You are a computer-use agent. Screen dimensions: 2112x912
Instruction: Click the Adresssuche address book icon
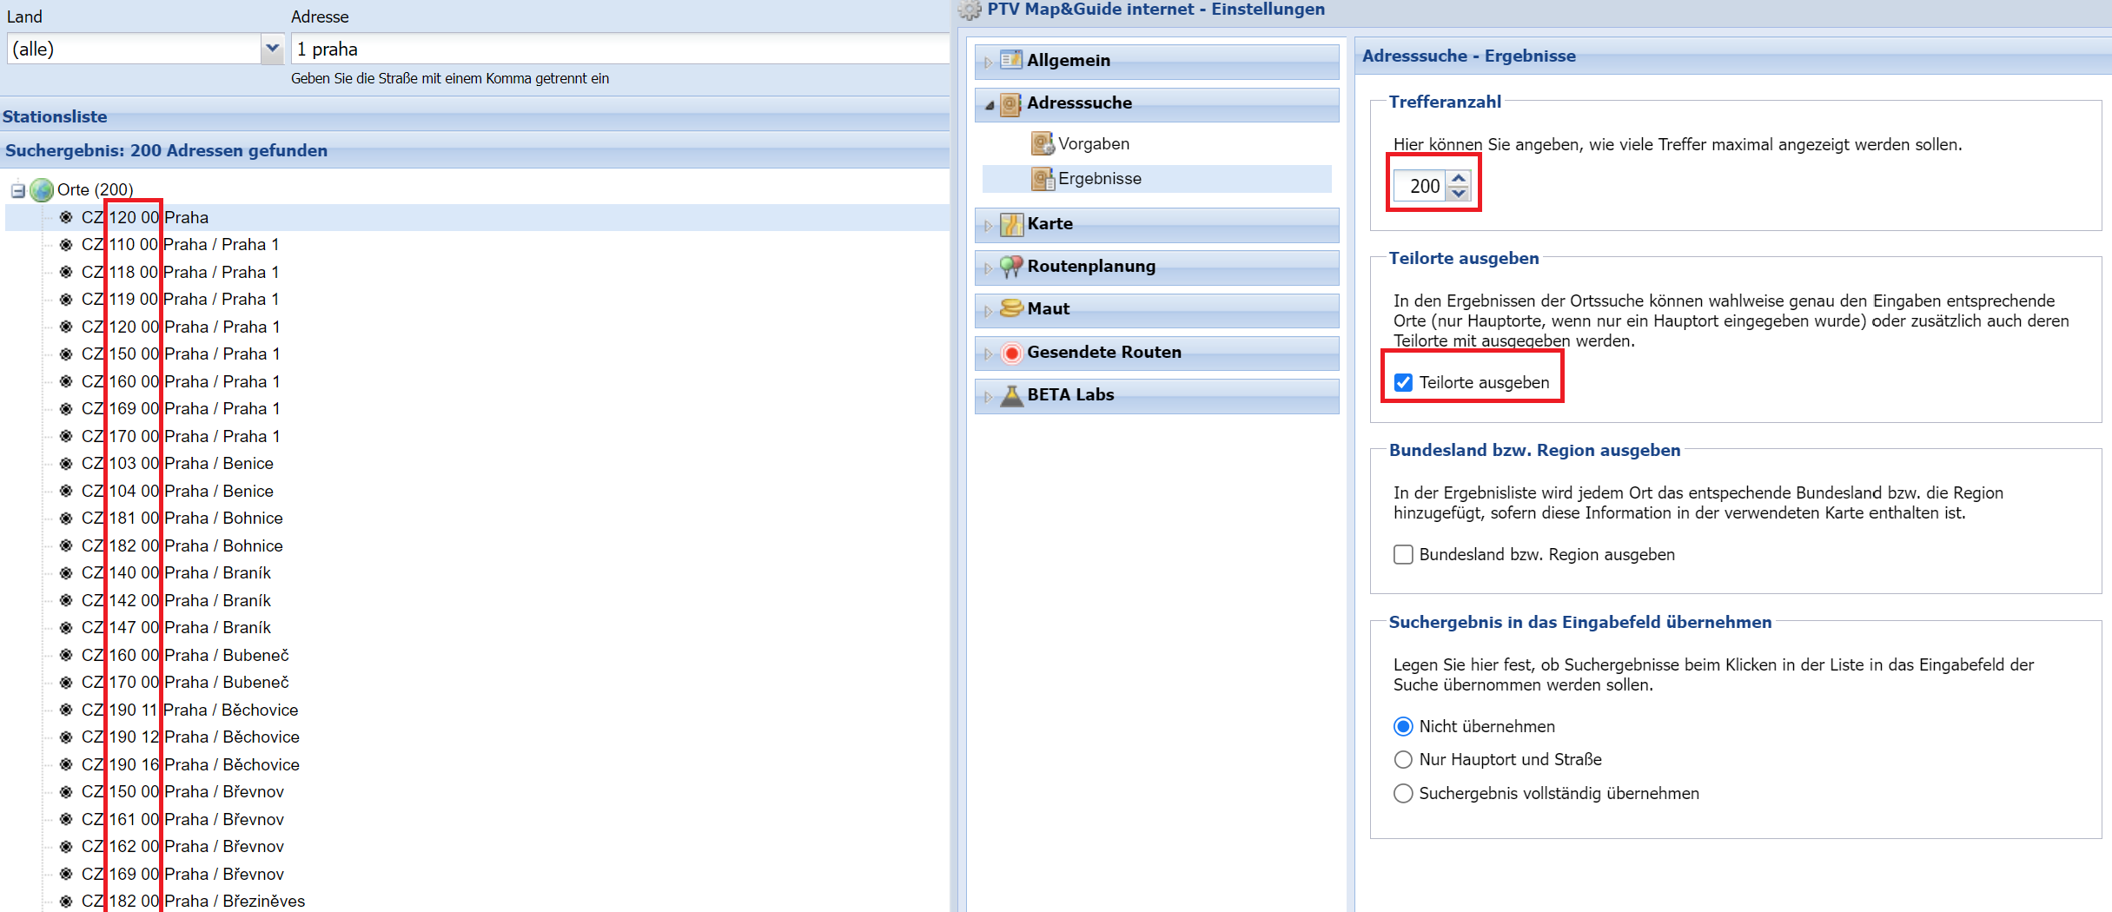1010,103
